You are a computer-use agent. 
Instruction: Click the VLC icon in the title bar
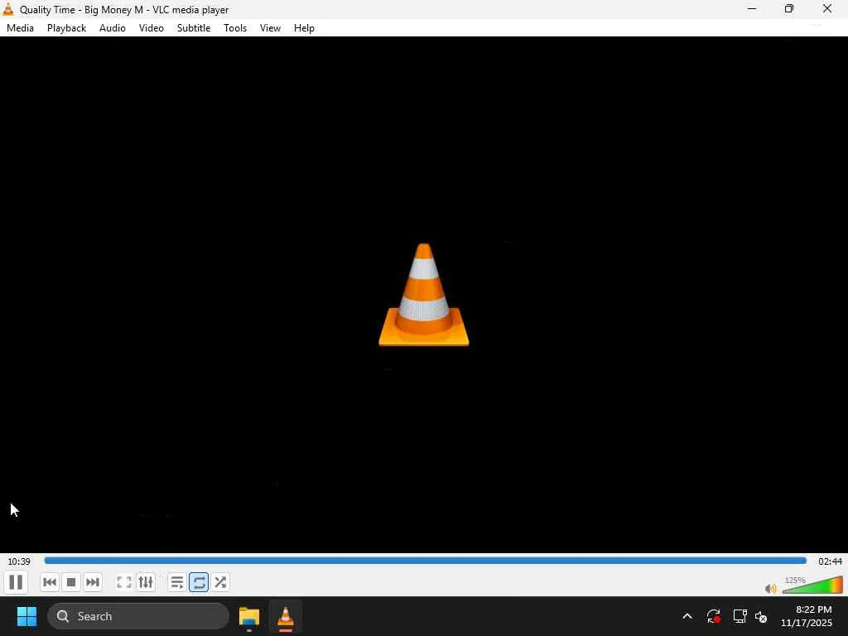pos(8,9)
